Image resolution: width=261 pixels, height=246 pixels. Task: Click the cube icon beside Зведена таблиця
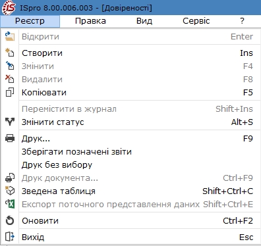coord(10,191)
